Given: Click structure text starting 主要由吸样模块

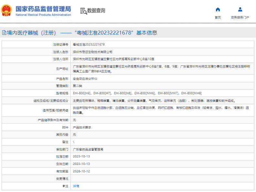Looking at the screenshot, I should [154, 101].
